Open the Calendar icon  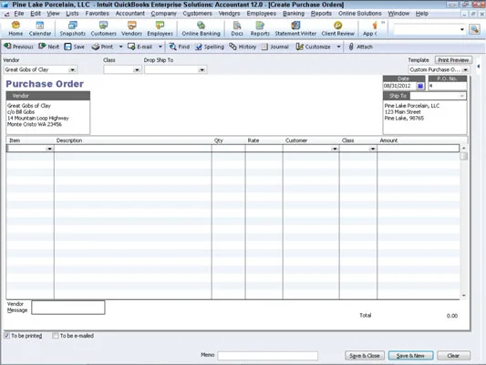tap(40, 28)
